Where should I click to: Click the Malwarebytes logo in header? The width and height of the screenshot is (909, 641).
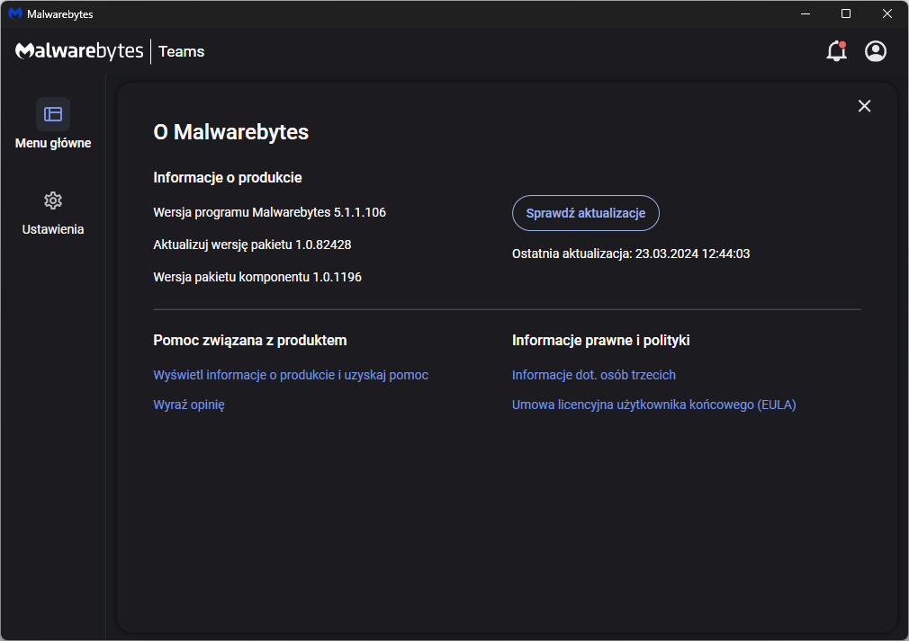(x=79, y=51)
